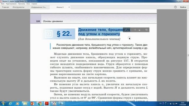The height and width of the screenshot is (106, 189).
Task: Click the scroll up arrow of document scrollbar
Action: pyautogui.click(x=188, y=11)
